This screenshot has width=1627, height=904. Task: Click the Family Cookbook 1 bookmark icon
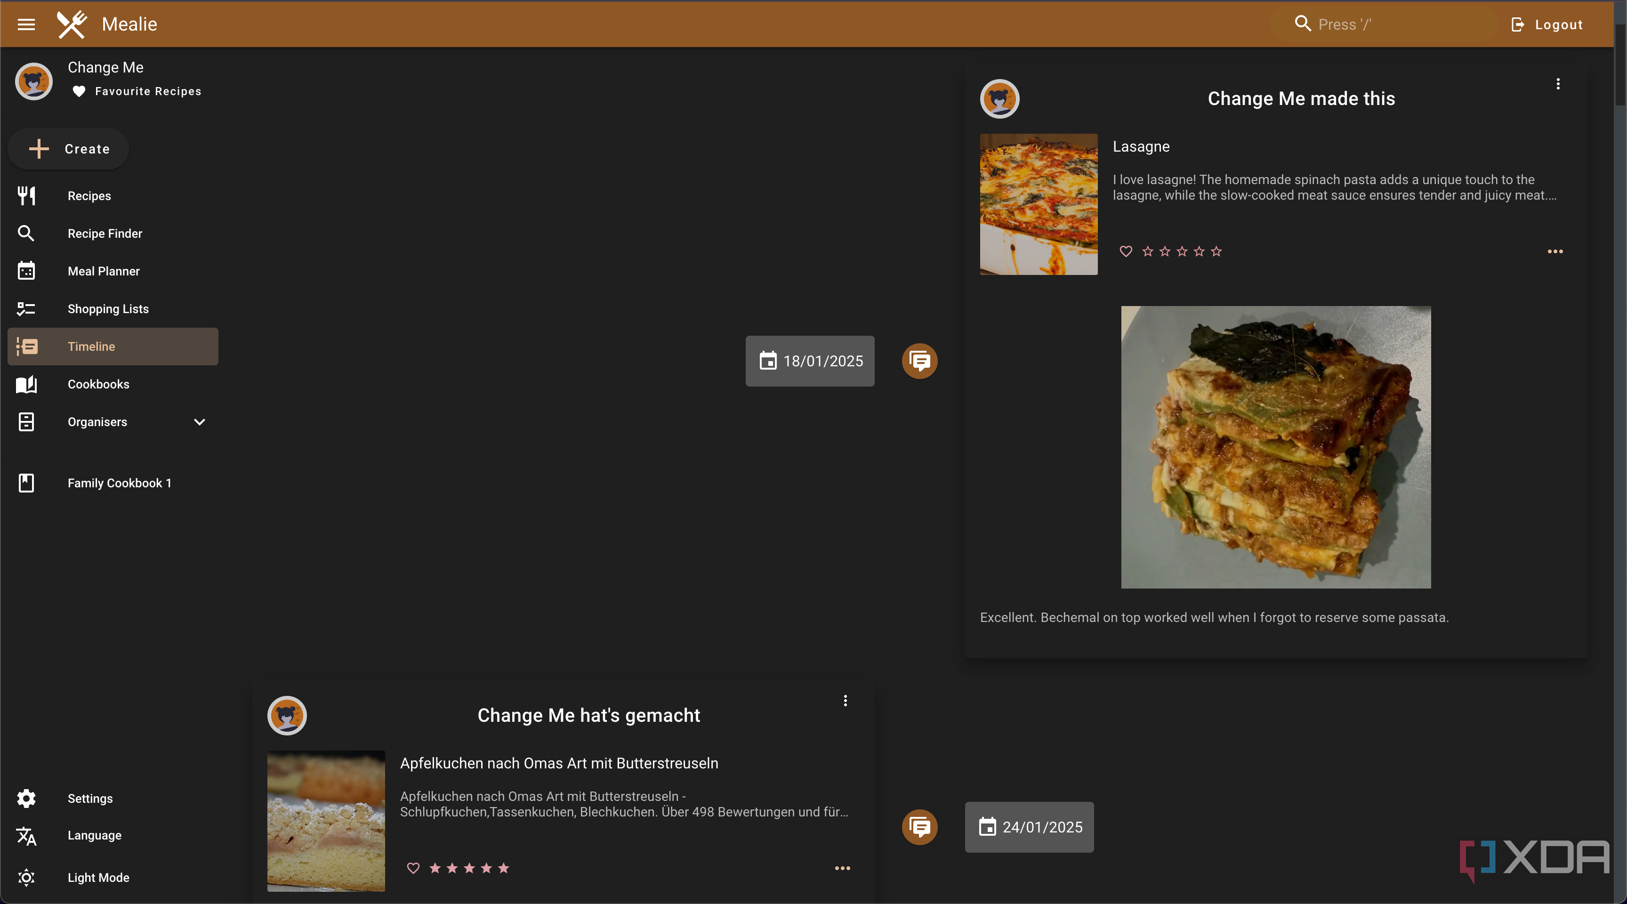[x=26, y=483]
